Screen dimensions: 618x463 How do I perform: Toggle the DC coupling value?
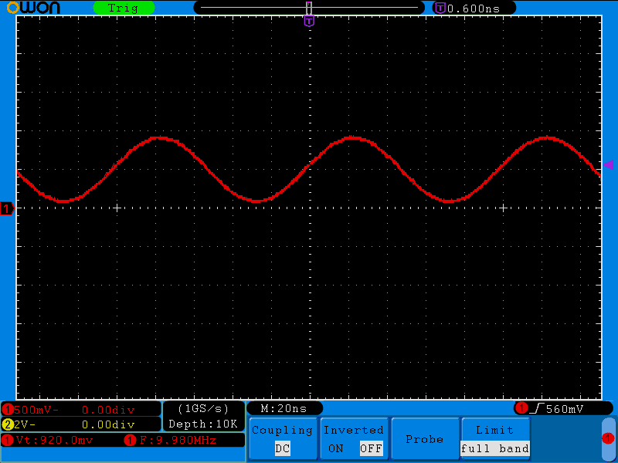coord(282,448)
